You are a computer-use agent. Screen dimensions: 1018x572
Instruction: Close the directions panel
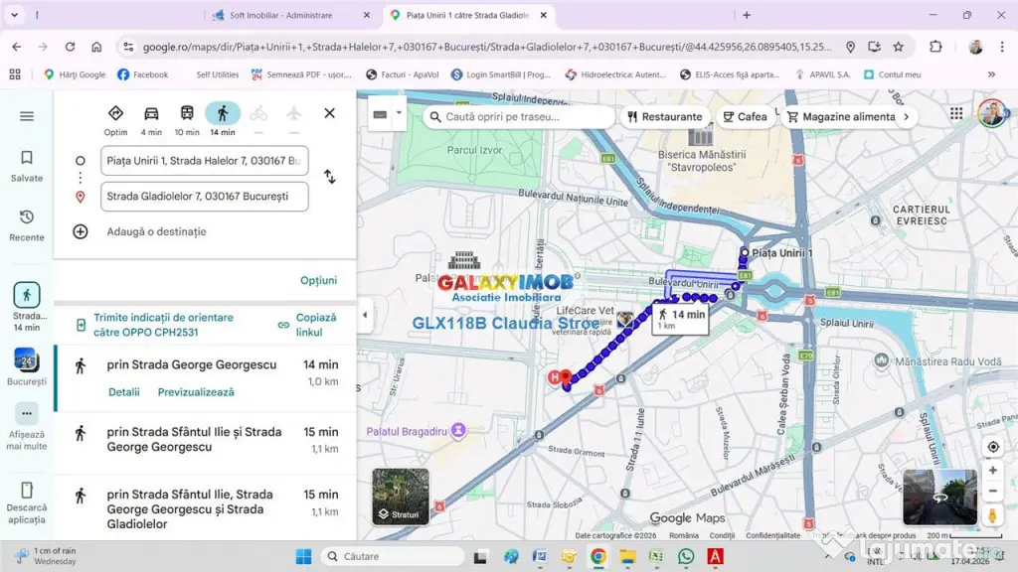click(330, 113)
